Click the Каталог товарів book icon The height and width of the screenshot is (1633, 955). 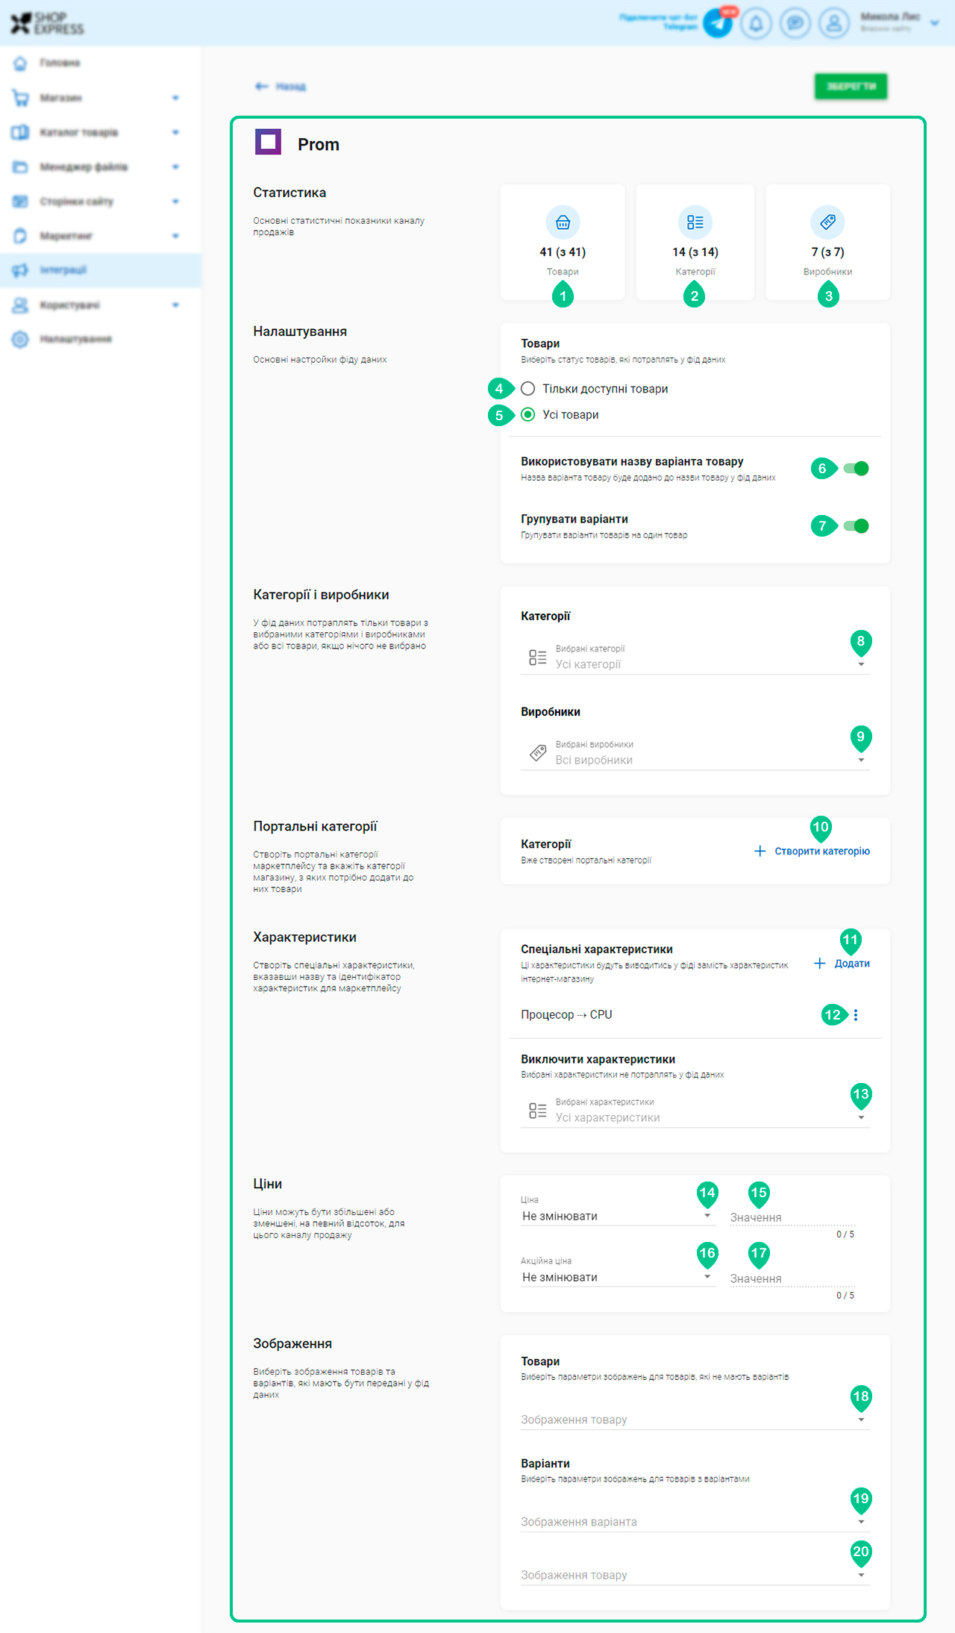(x=20, y=132)
